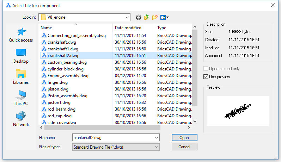Expand the Look in folder dropdown
Image resolution: width=281 pixels, height=162 pixels.
[127, 17]
